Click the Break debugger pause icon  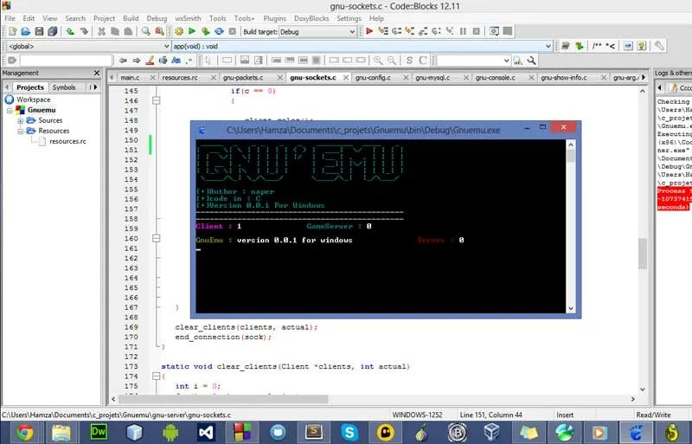point(463,31)
